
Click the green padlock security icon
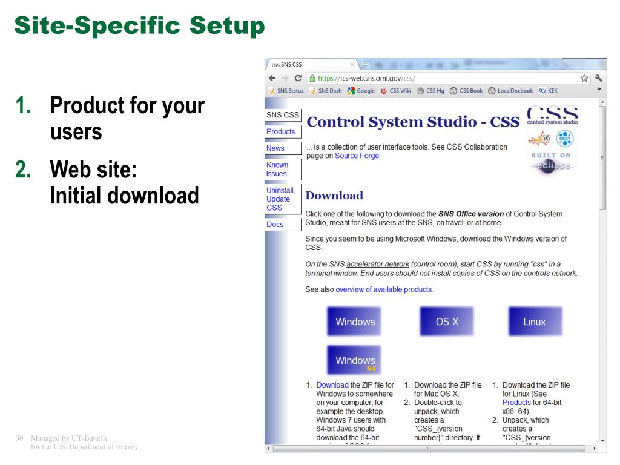(312, 78)
